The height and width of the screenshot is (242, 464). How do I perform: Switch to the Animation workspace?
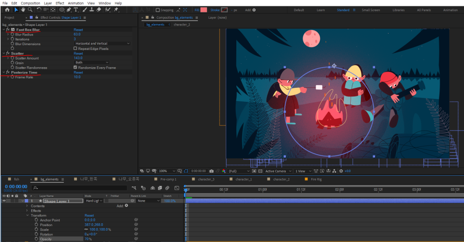[451, 10]
